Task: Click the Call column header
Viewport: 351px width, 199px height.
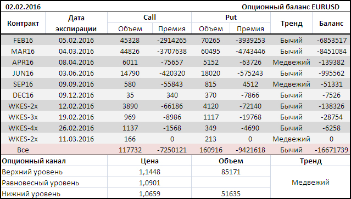Action: [x=149, y=18]
